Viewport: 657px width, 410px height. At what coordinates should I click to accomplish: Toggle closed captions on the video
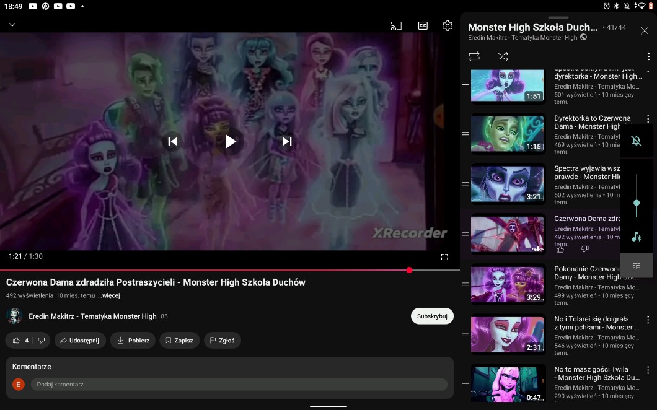point(422,26)
